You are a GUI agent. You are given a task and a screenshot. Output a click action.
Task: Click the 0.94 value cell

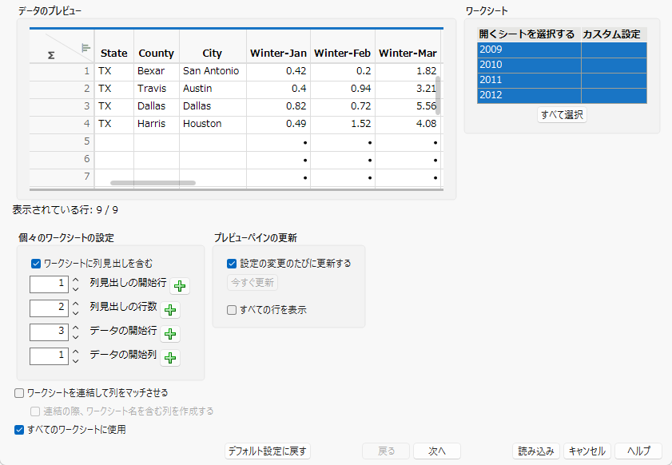(343, 89)
